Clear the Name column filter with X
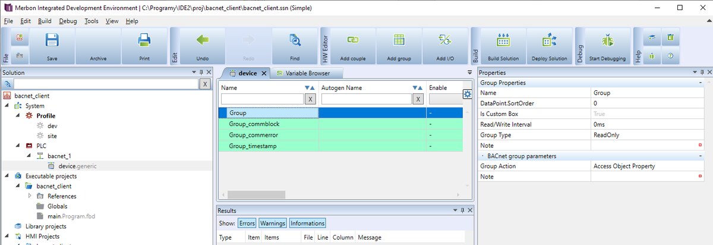Screen dimensions: 713x245 click(310, 99)
